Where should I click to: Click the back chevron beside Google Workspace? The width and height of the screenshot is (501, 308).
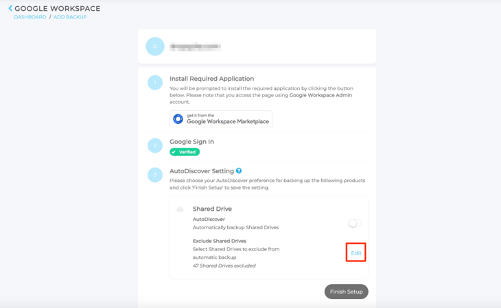(10, 8)
